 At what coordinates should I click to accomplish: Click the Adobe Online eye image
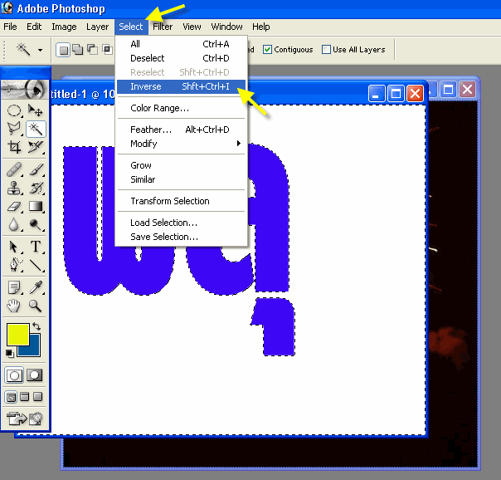[25, 89]
